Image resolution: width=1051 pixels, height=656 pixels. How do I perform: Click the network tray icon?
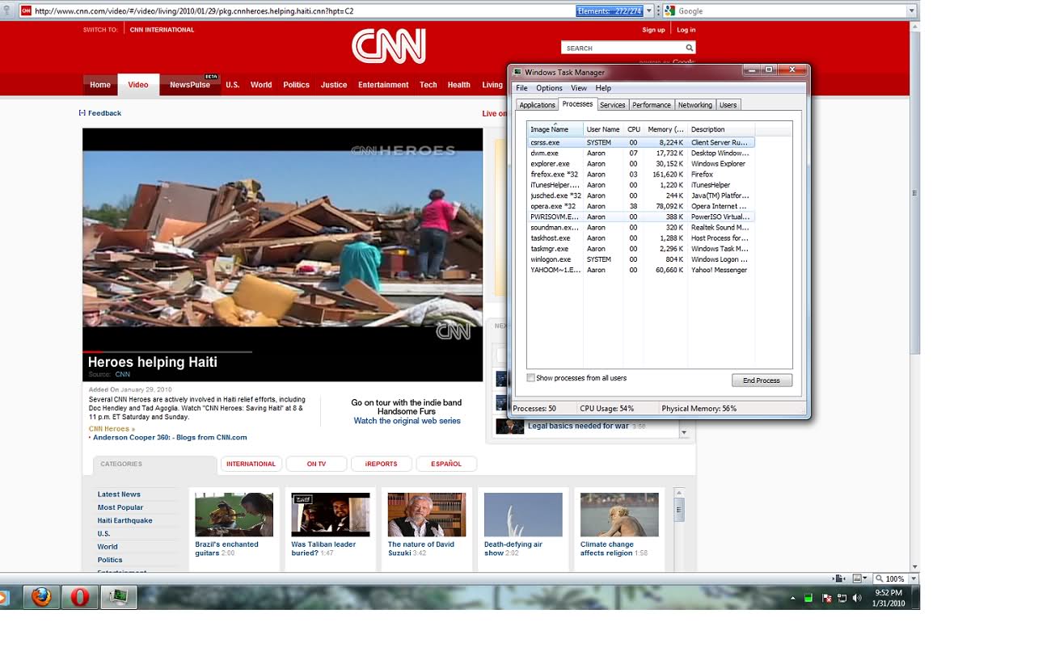click(x=842, y=598)
